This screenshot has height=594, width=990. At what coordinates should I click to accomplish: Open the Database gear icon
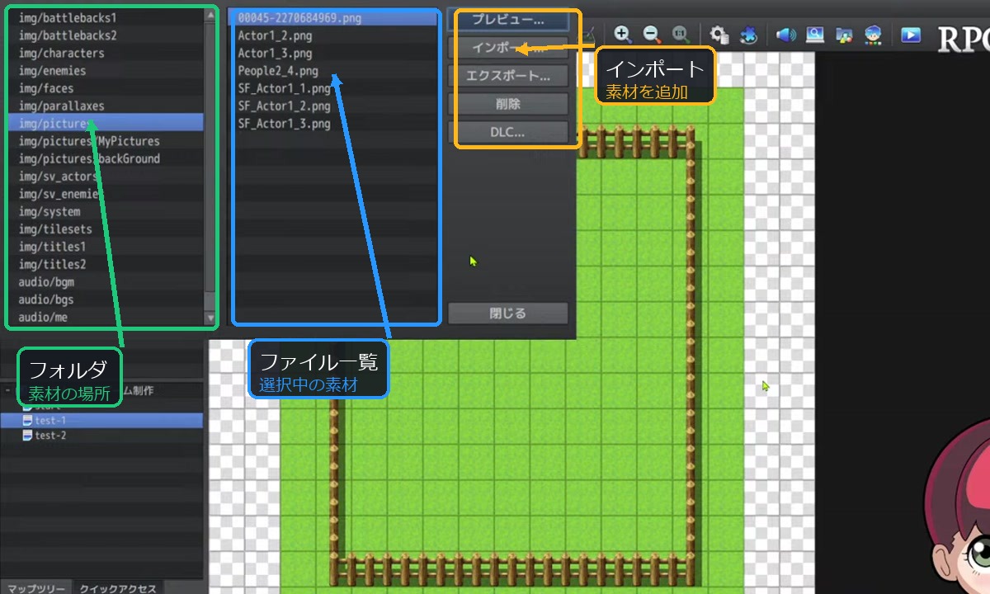719,35
